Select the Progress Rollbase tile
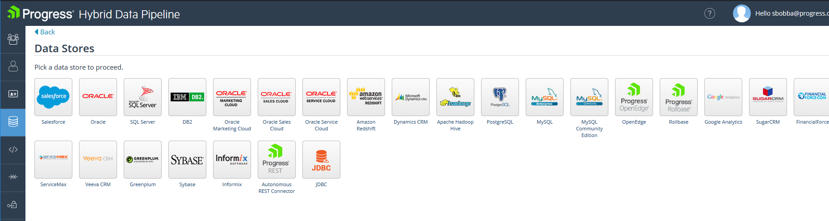 678,97
